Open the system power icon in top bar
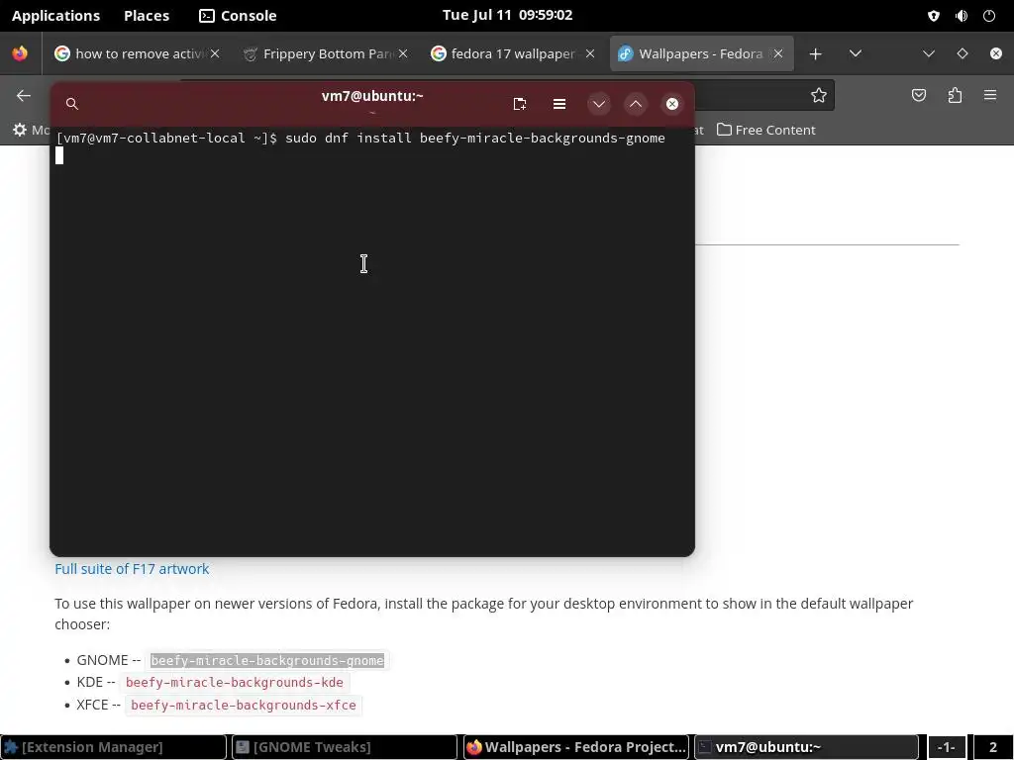Viewport: 1014px width, 760px height. [989, 16]
